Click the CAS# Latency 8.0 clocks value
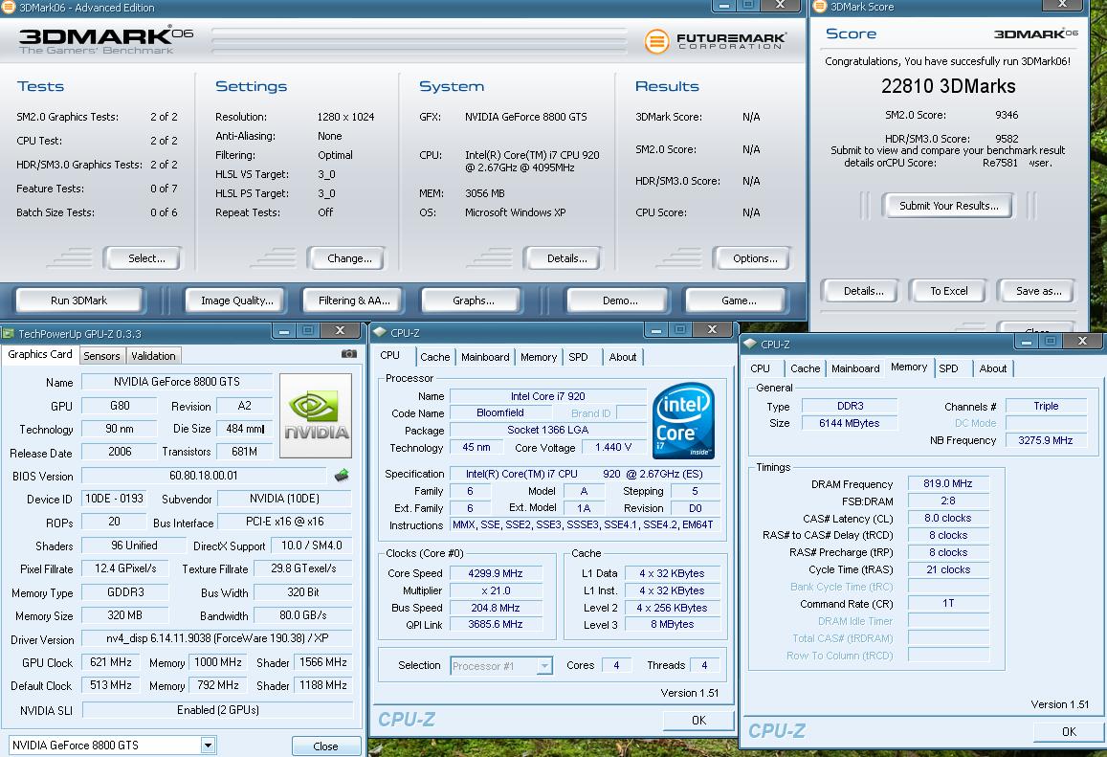The height and width of the screenshot is (757, 1107). click(x=947, y=519)
